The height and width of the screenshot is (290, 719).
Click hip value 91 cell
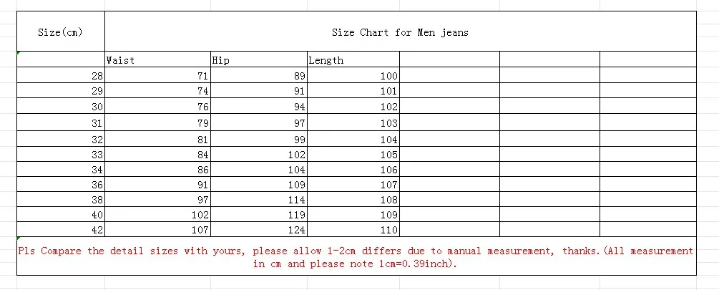click(258, 91)
